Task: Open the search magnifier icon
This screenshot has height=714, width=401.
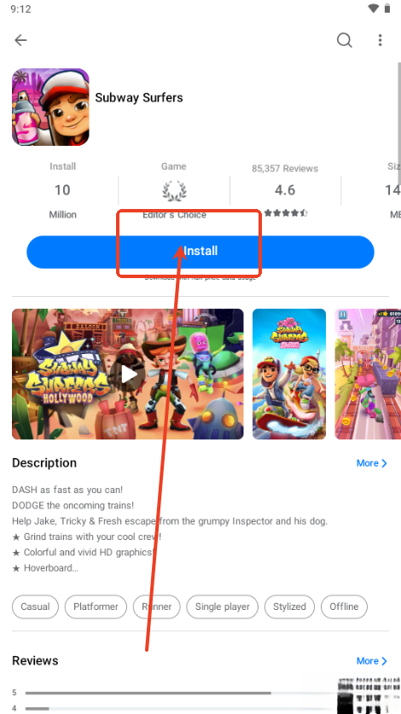Action: click(345, 40)
